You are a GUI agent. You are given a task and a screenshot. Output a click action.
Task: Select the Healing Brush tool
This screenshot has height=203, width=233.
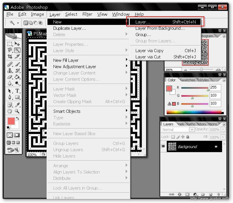point(10,64)
